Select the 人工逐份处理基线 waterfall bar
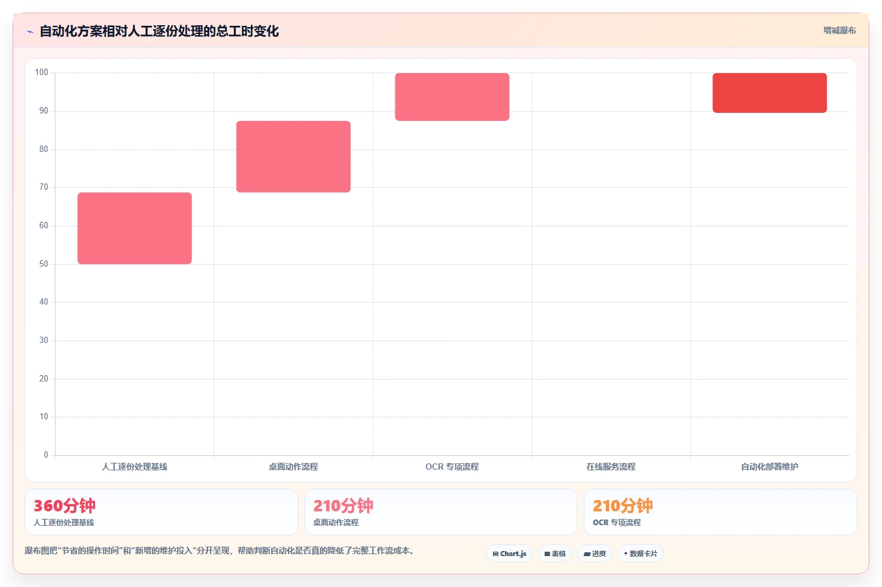Screen dimensions: 882x587 tap(134, 228)
